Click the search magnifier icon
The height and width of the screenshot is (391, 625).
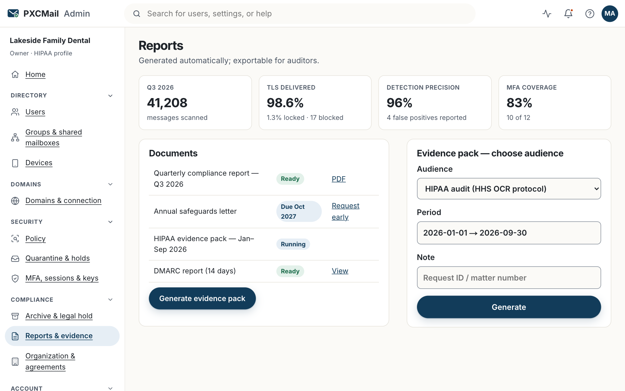[137, 14]
